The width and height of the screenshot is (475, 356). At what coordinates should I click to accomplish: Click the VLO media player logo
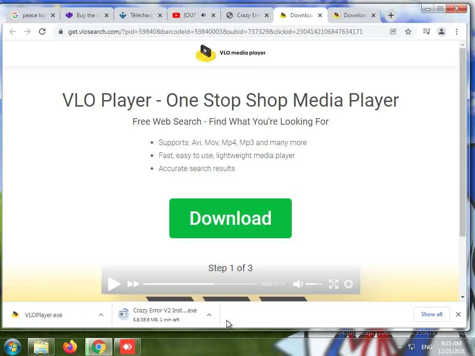pyautogui.click(x=231, y=53)
